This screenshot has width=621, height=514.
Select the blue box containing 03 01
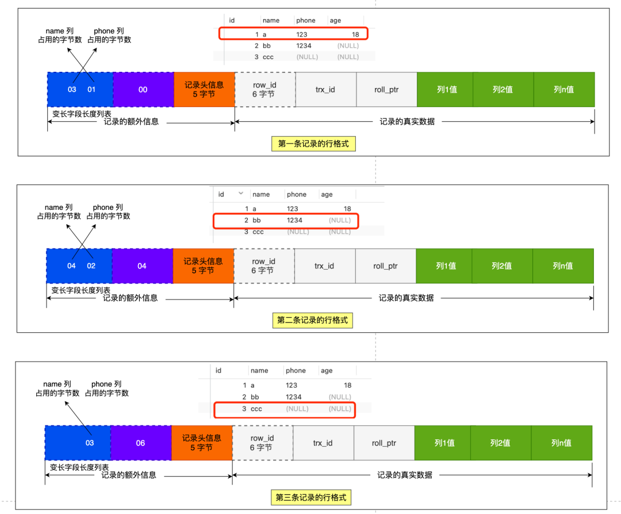pos(80,90)
